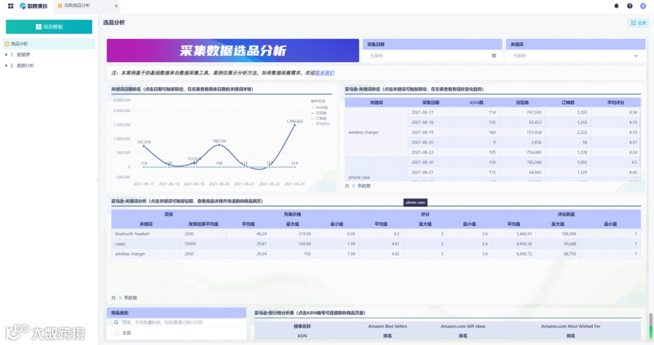Select 选品分析 in the sidebar

coord(49,44)
